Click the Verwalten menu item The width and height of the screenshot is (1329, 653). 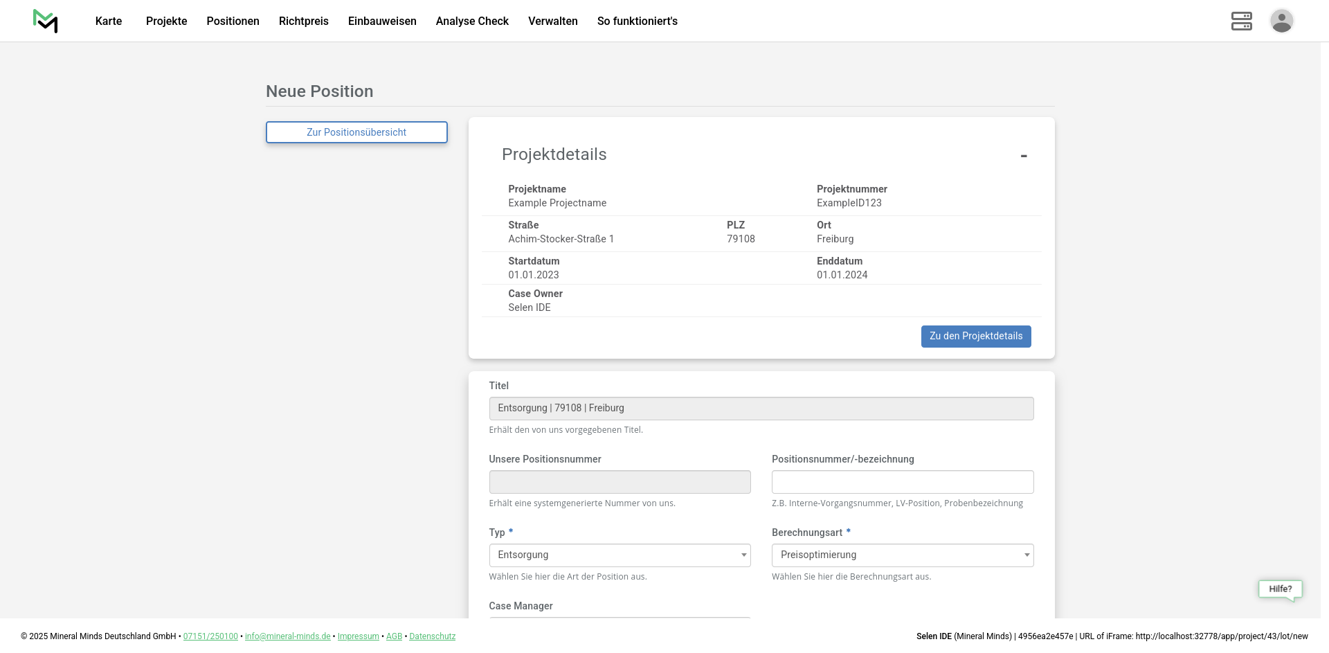(552, 21)
